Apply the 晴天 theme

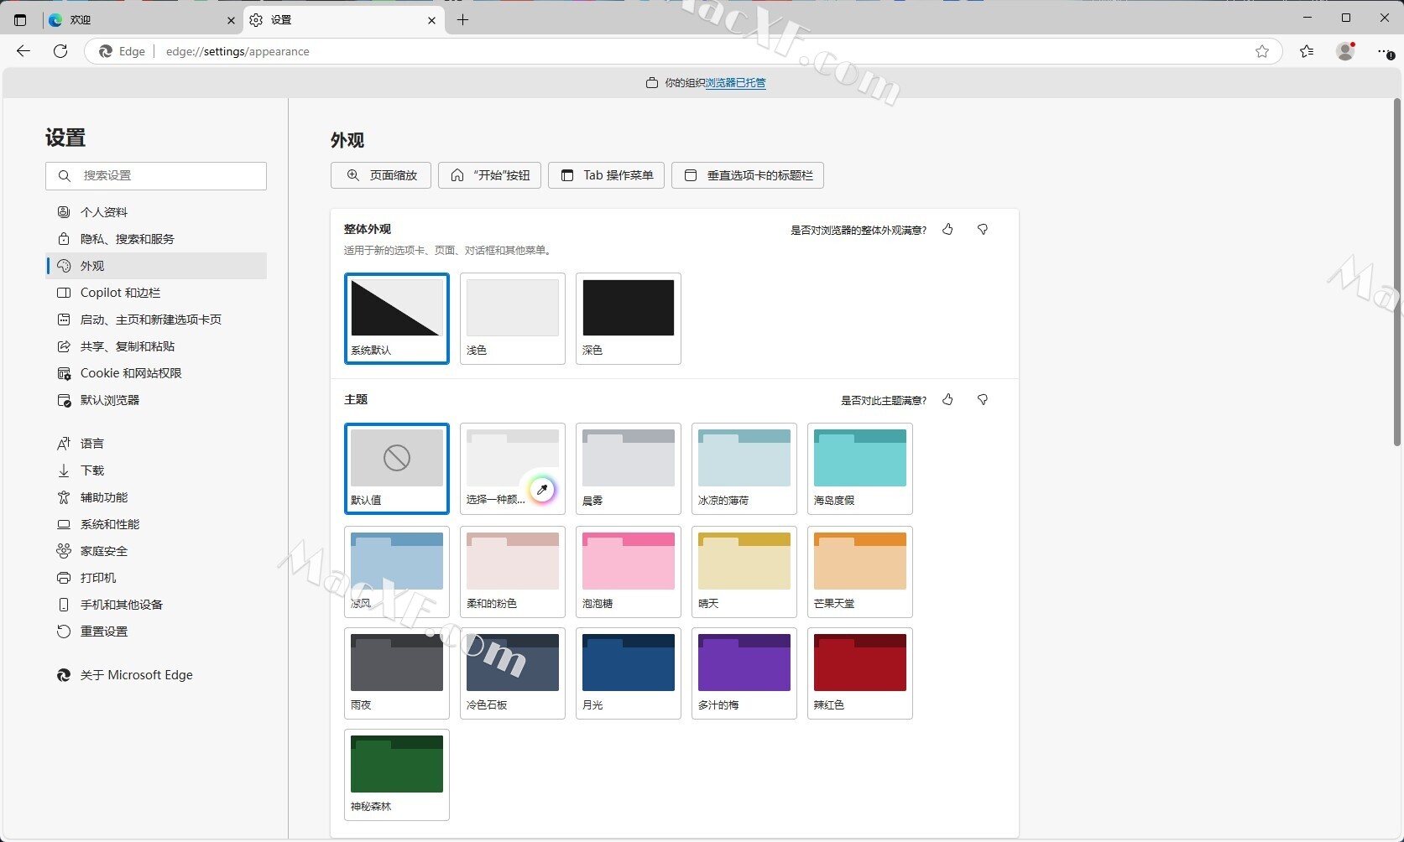click(x=744, y=572)
